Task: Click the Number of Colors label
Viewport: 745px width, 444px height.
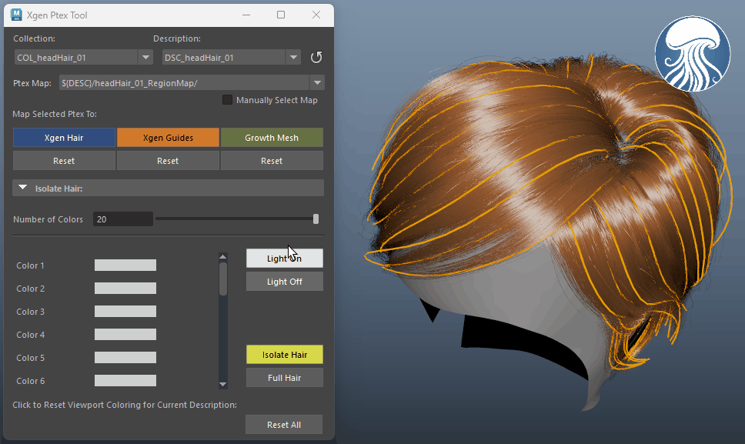Action: click(x=48, y=219)
